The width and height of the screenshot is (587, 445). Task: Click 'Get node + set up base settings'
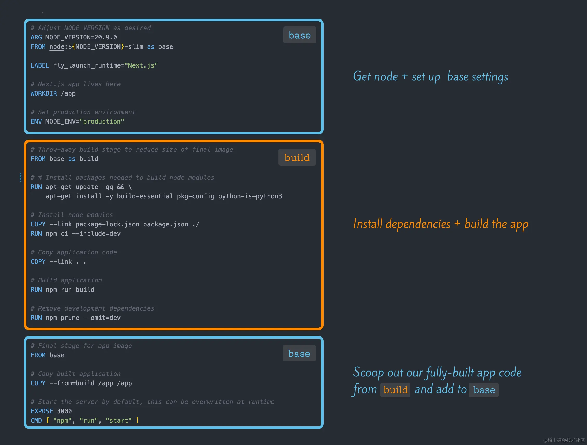tap(430, 77)
